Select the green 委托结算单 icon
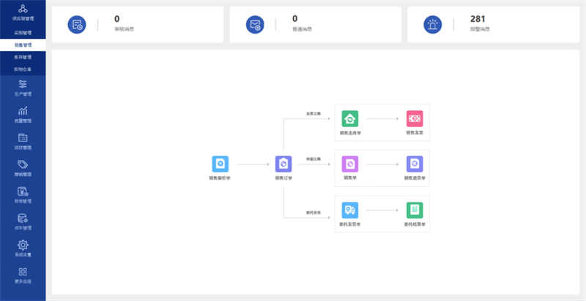This screenshot has height=301, width=586. 415,210
